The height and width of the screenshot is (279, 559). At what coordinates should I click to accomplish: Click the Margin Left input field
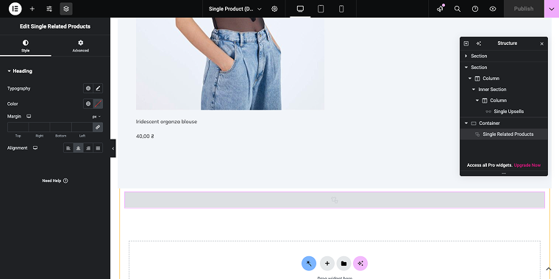pyautogui.click(x=82, y=127)
